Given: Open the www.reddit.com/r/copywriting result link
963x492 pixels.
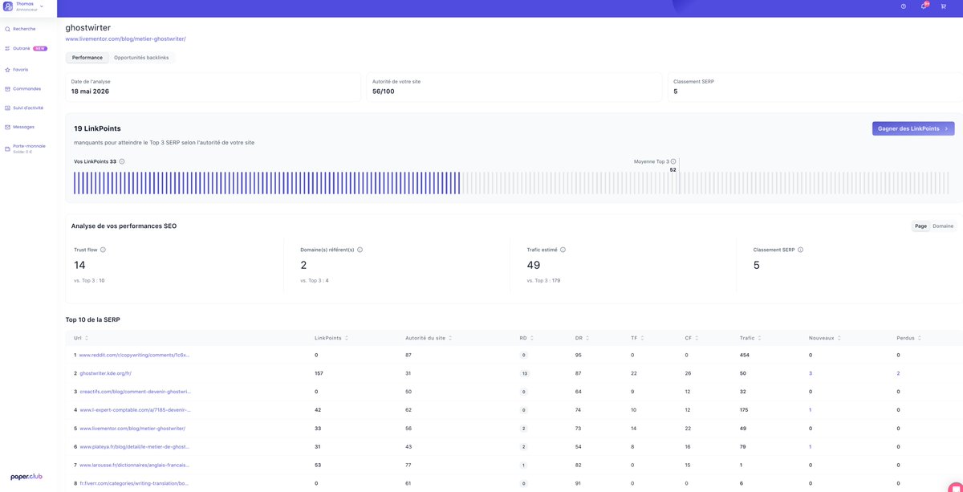Looking at the screenshot, I should (134, 355).
